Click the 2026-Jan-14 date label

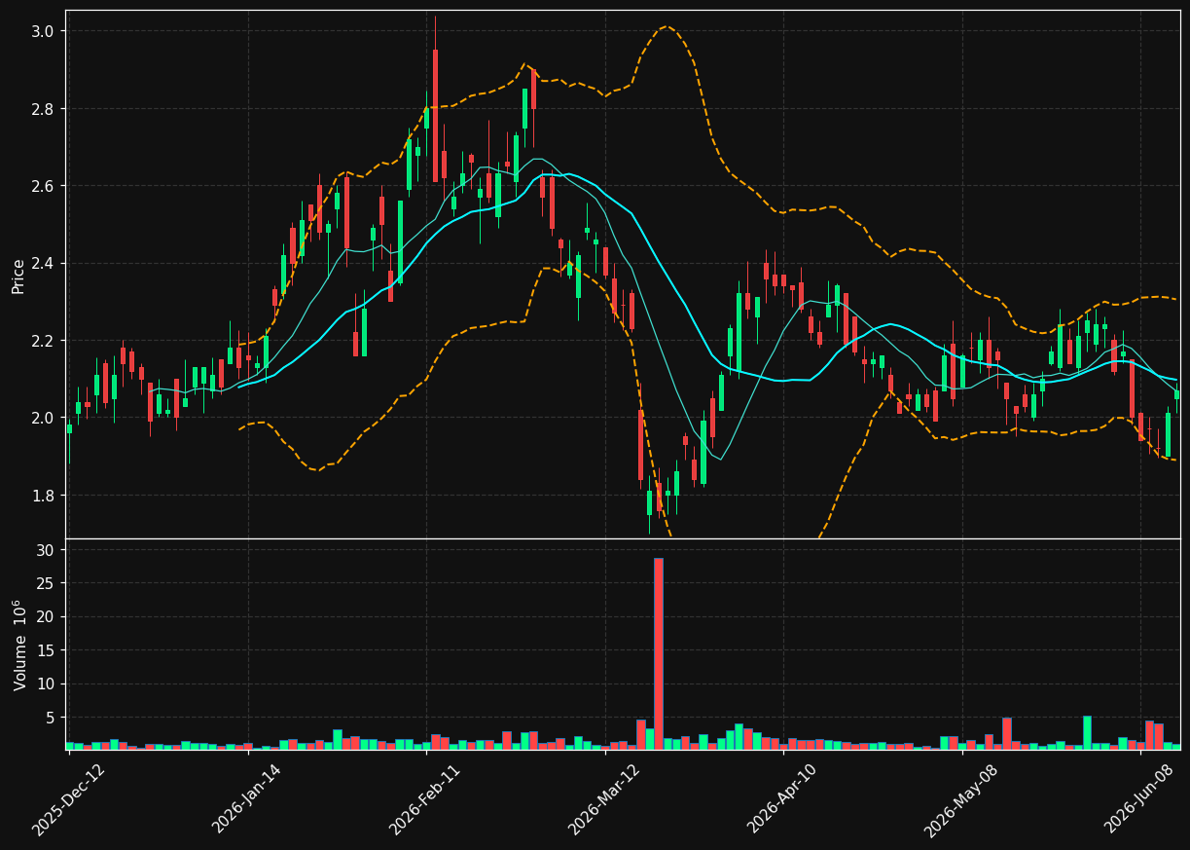pyautogui.click(x=247, y=799)
